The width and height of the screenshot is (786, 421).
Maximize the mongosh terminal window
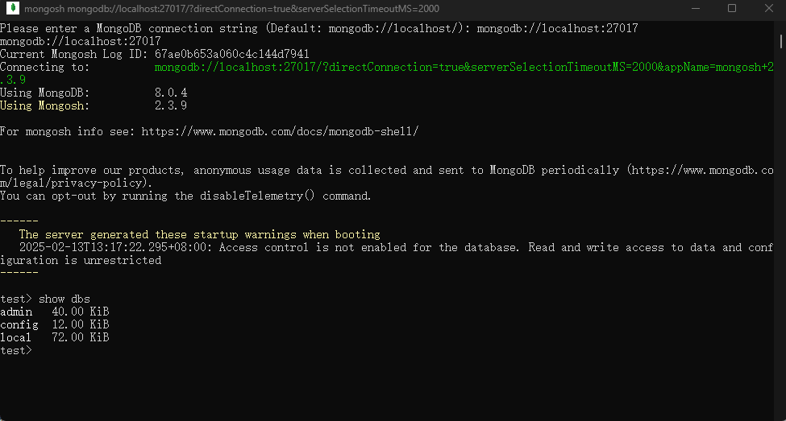click(x=732, y=9)
